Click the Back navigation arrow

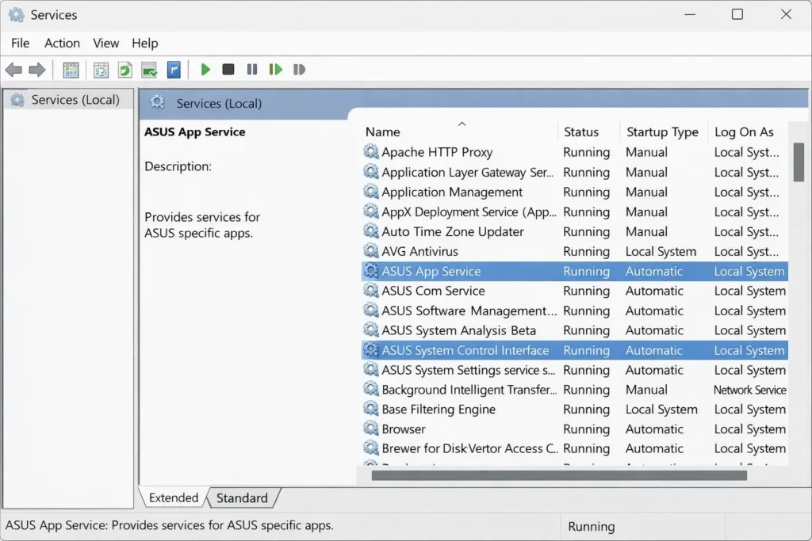[13, 70]
